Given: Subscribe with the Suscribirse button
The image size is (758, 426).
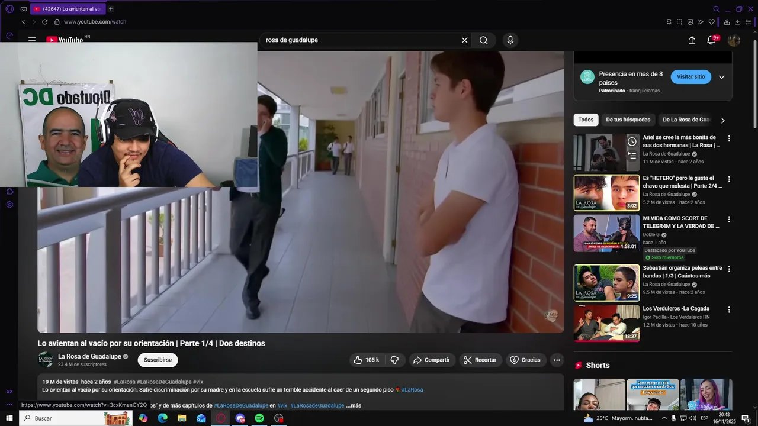Looking at the screenshot, I should point(158,360).
